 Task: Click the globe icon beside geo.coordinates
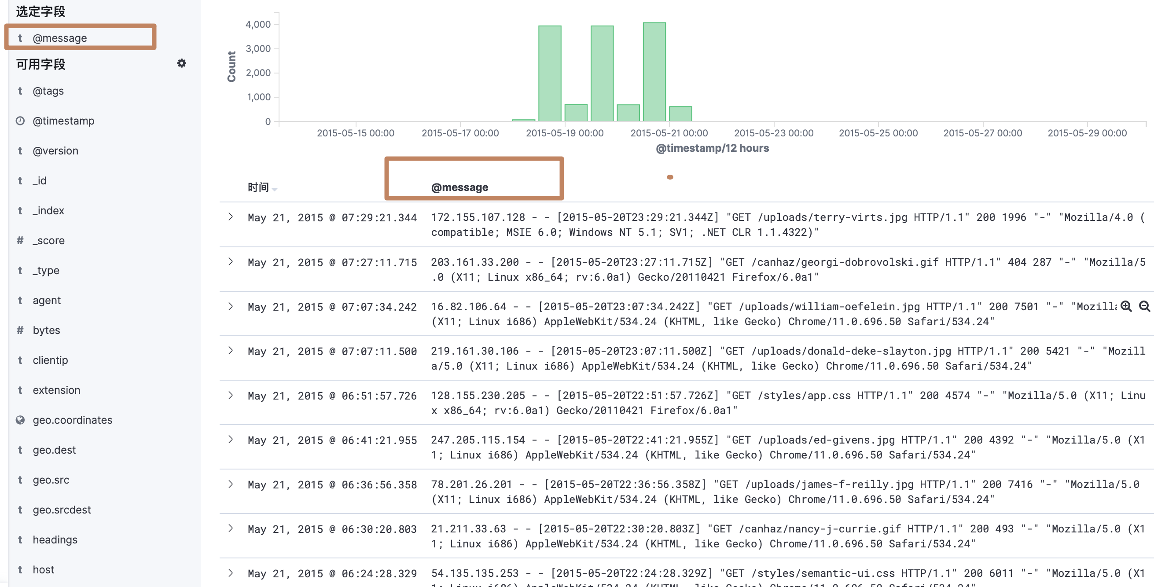[20, 420]
